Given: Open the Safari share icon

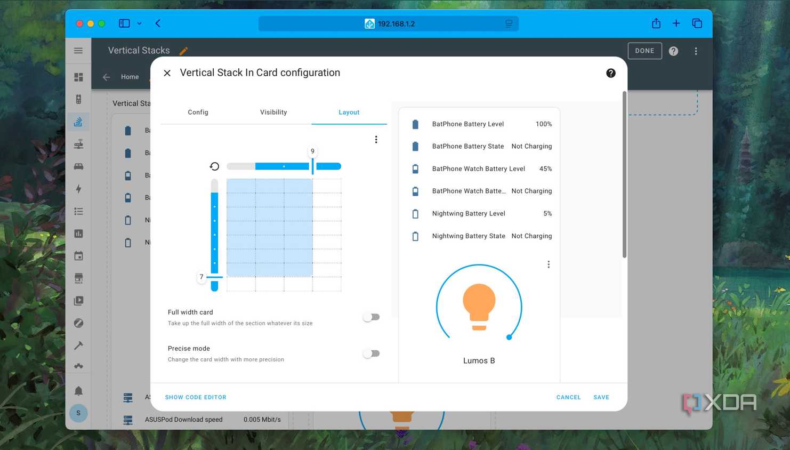Looking at the screenshot, I should (656, 23).
